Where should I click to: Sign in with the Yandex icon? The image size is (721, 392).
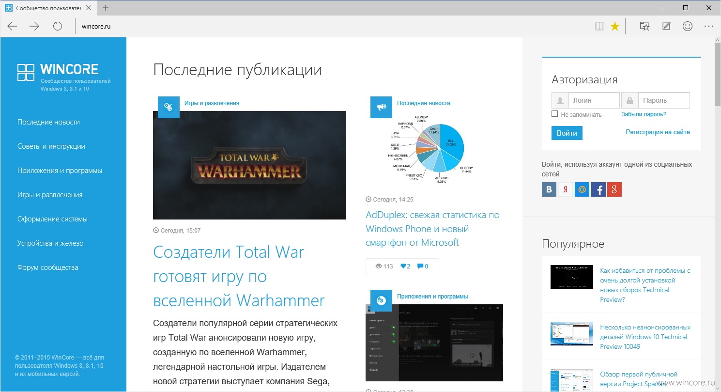565,189
